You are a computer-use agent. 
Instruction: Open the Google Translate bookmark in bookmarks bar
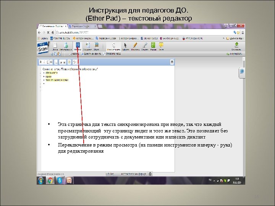(x=106, y=38)
